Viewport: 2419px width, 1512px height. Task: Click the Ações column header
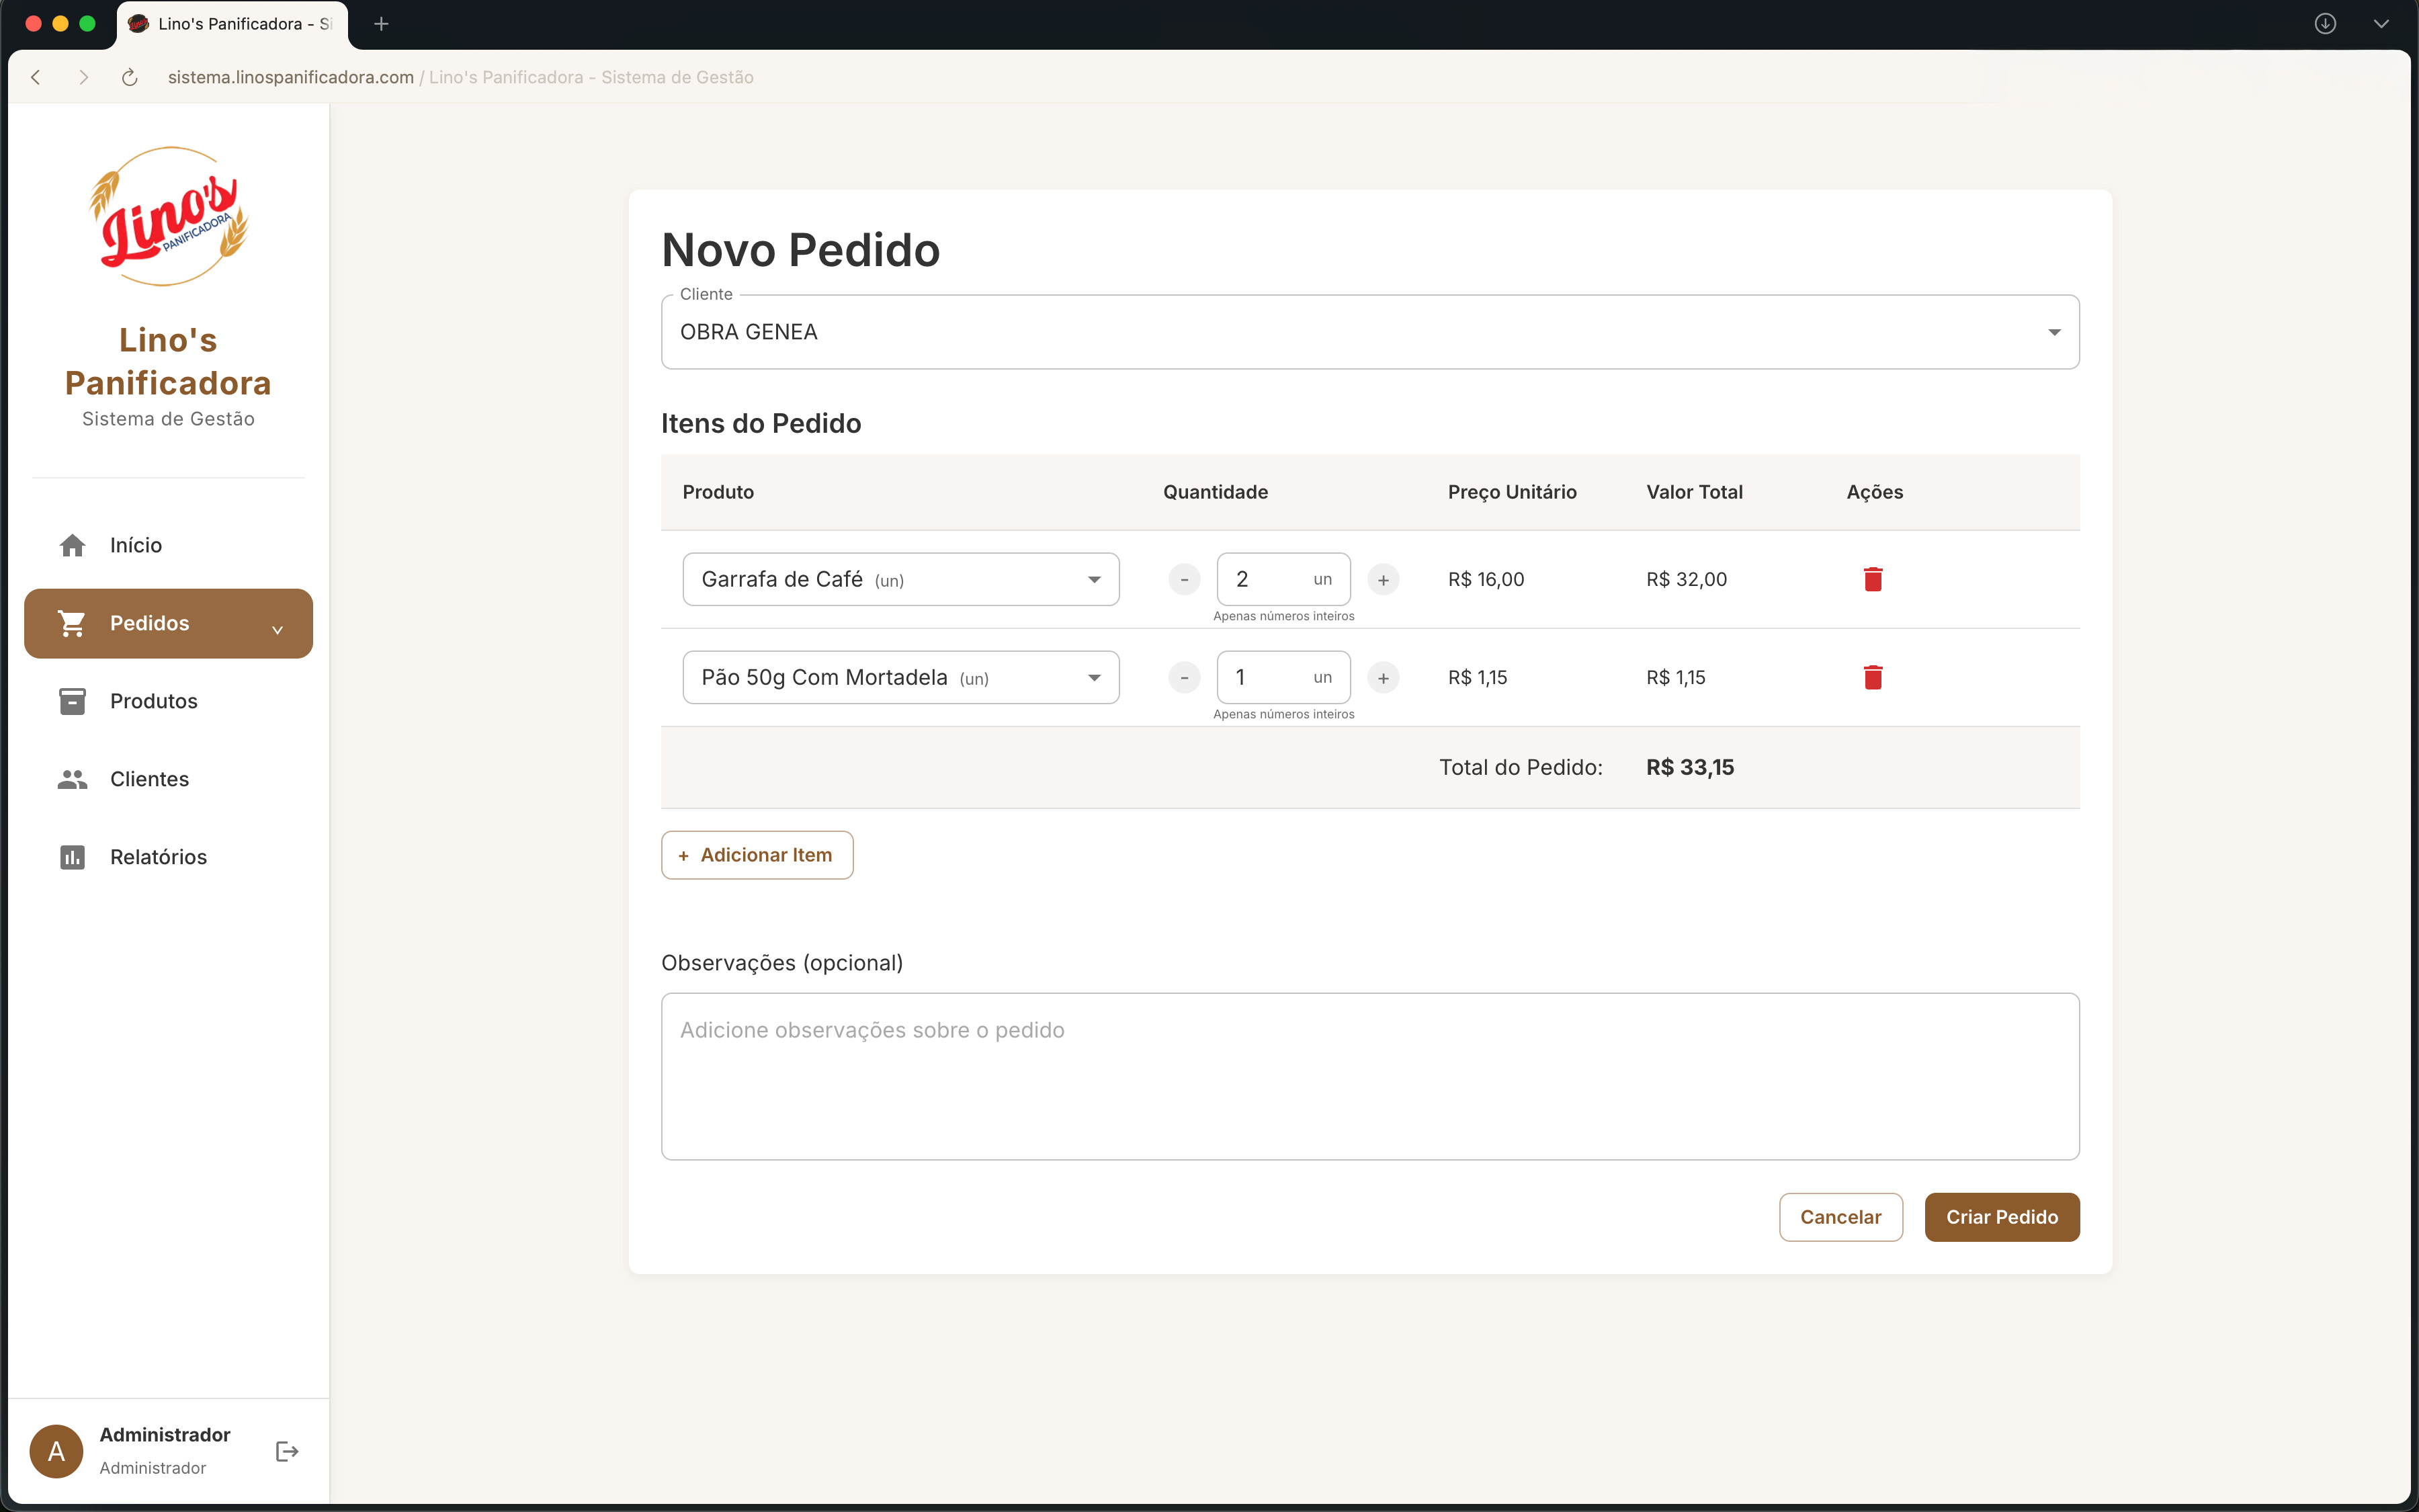[x=1874, y=492]
